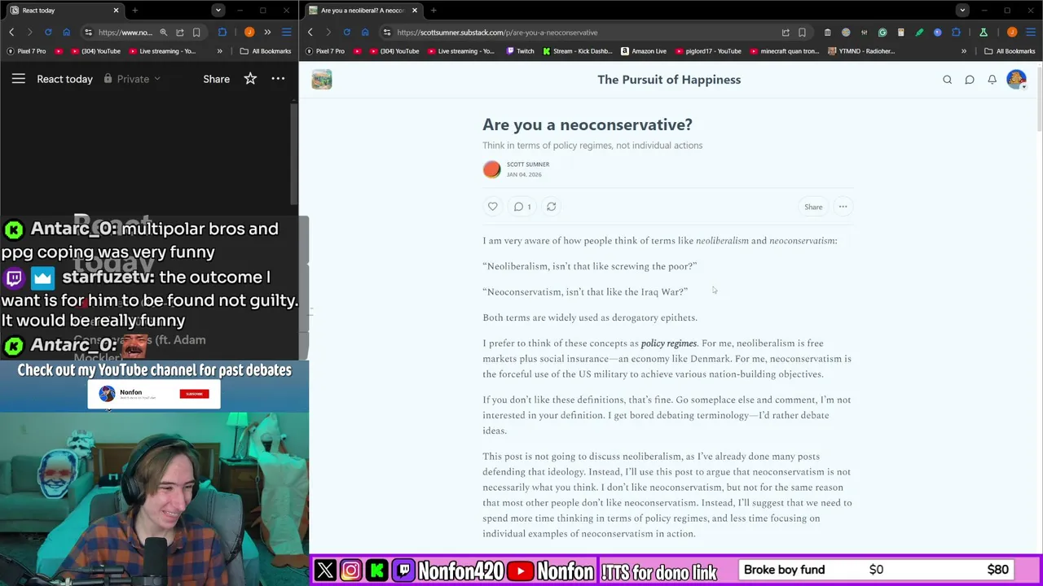Open Stream - Kick Dashboard bookmark
Image resolution: width=1043 pixels, height=586 pixels.
pyautogui.click(x=577, y=51)
